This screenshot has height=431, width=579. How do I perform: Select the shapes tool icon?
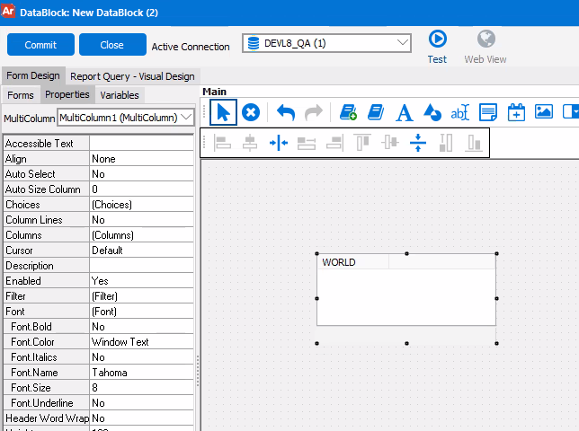432,112
